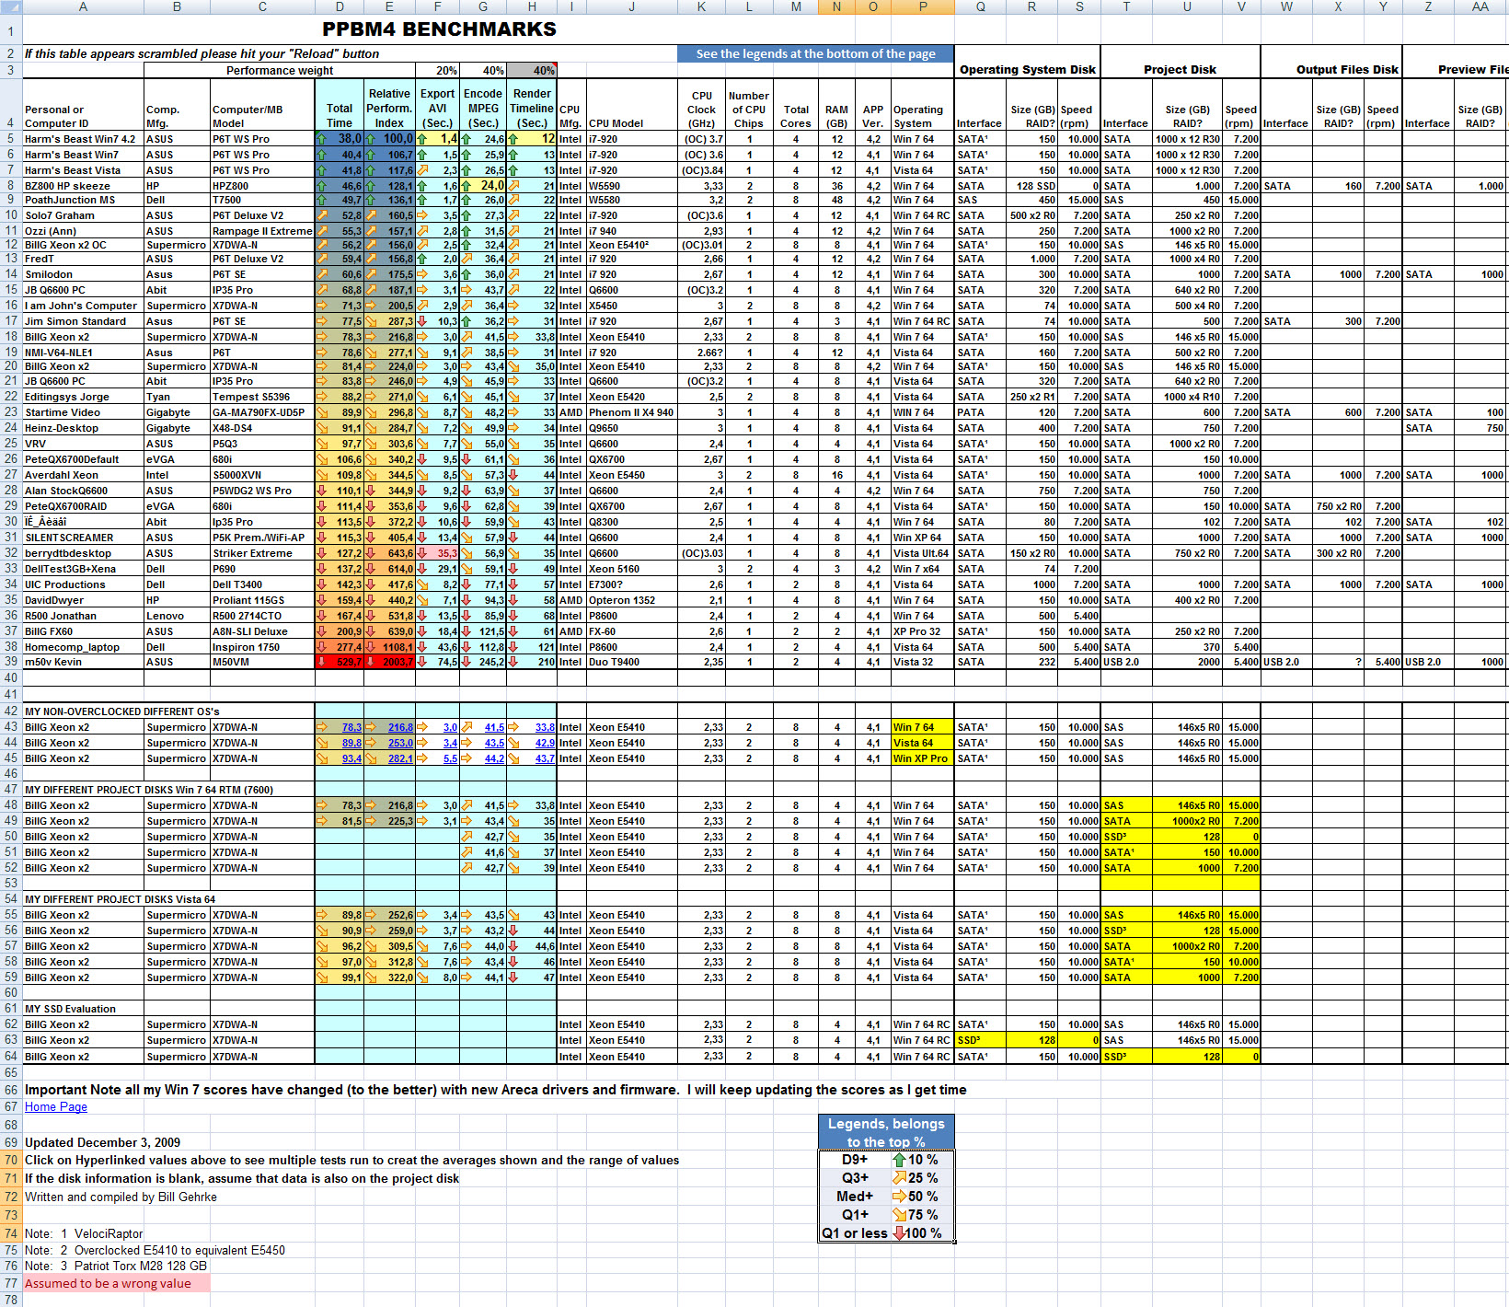
Task: Select column D by its header
Action: pyautogui.click(x=340, y=6)
